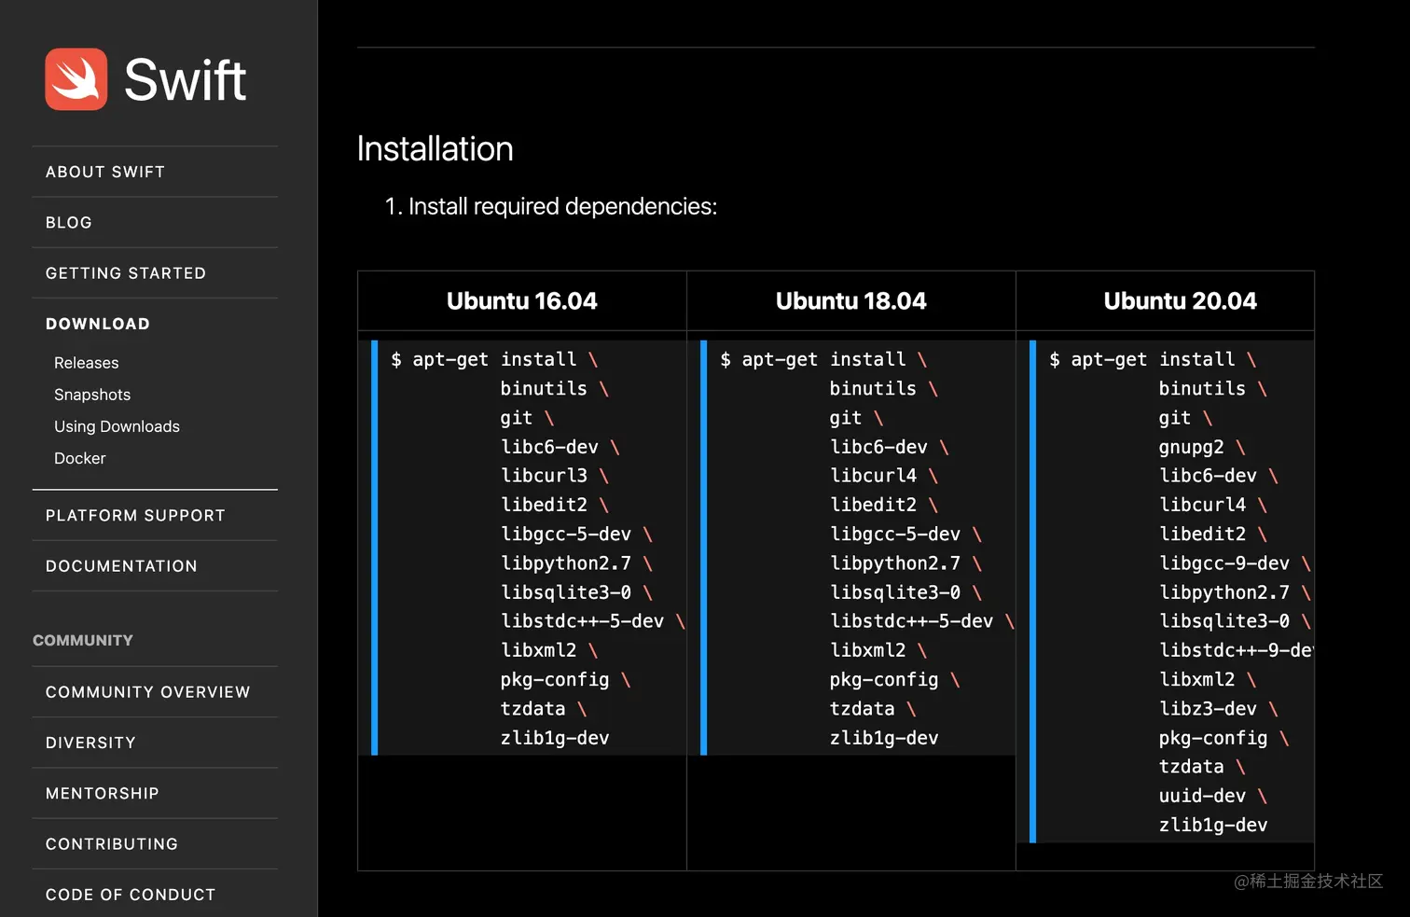Click 'zlib1g-dev' in Ubuntu 16.04 code
The height and width of the screenshot is (917, 1410).
coord(555,738)
